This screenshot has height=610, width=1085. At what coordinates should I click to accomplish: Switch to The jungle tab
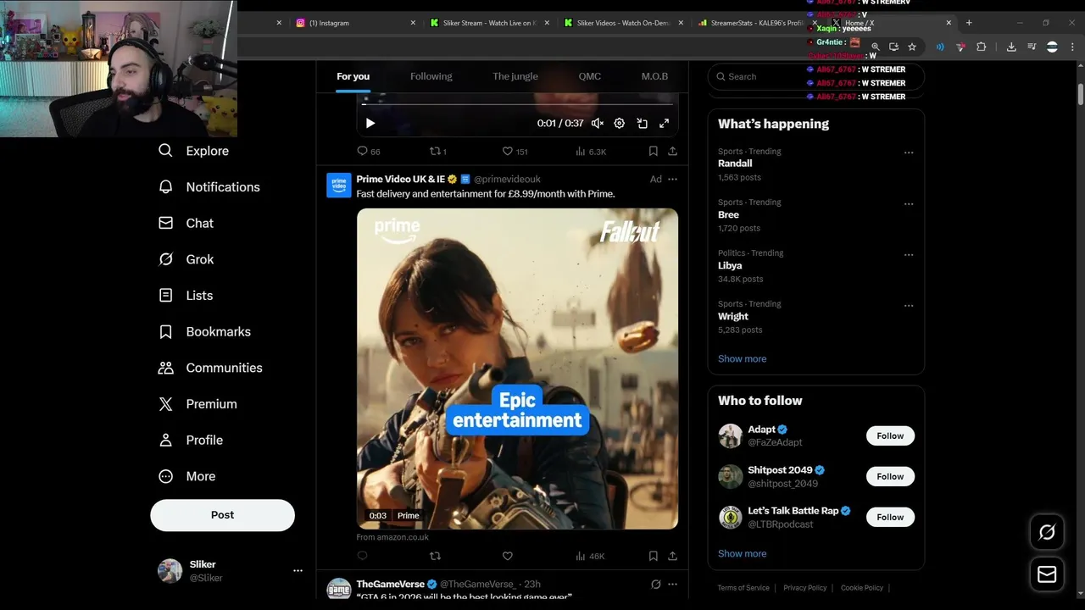[515, 76]
